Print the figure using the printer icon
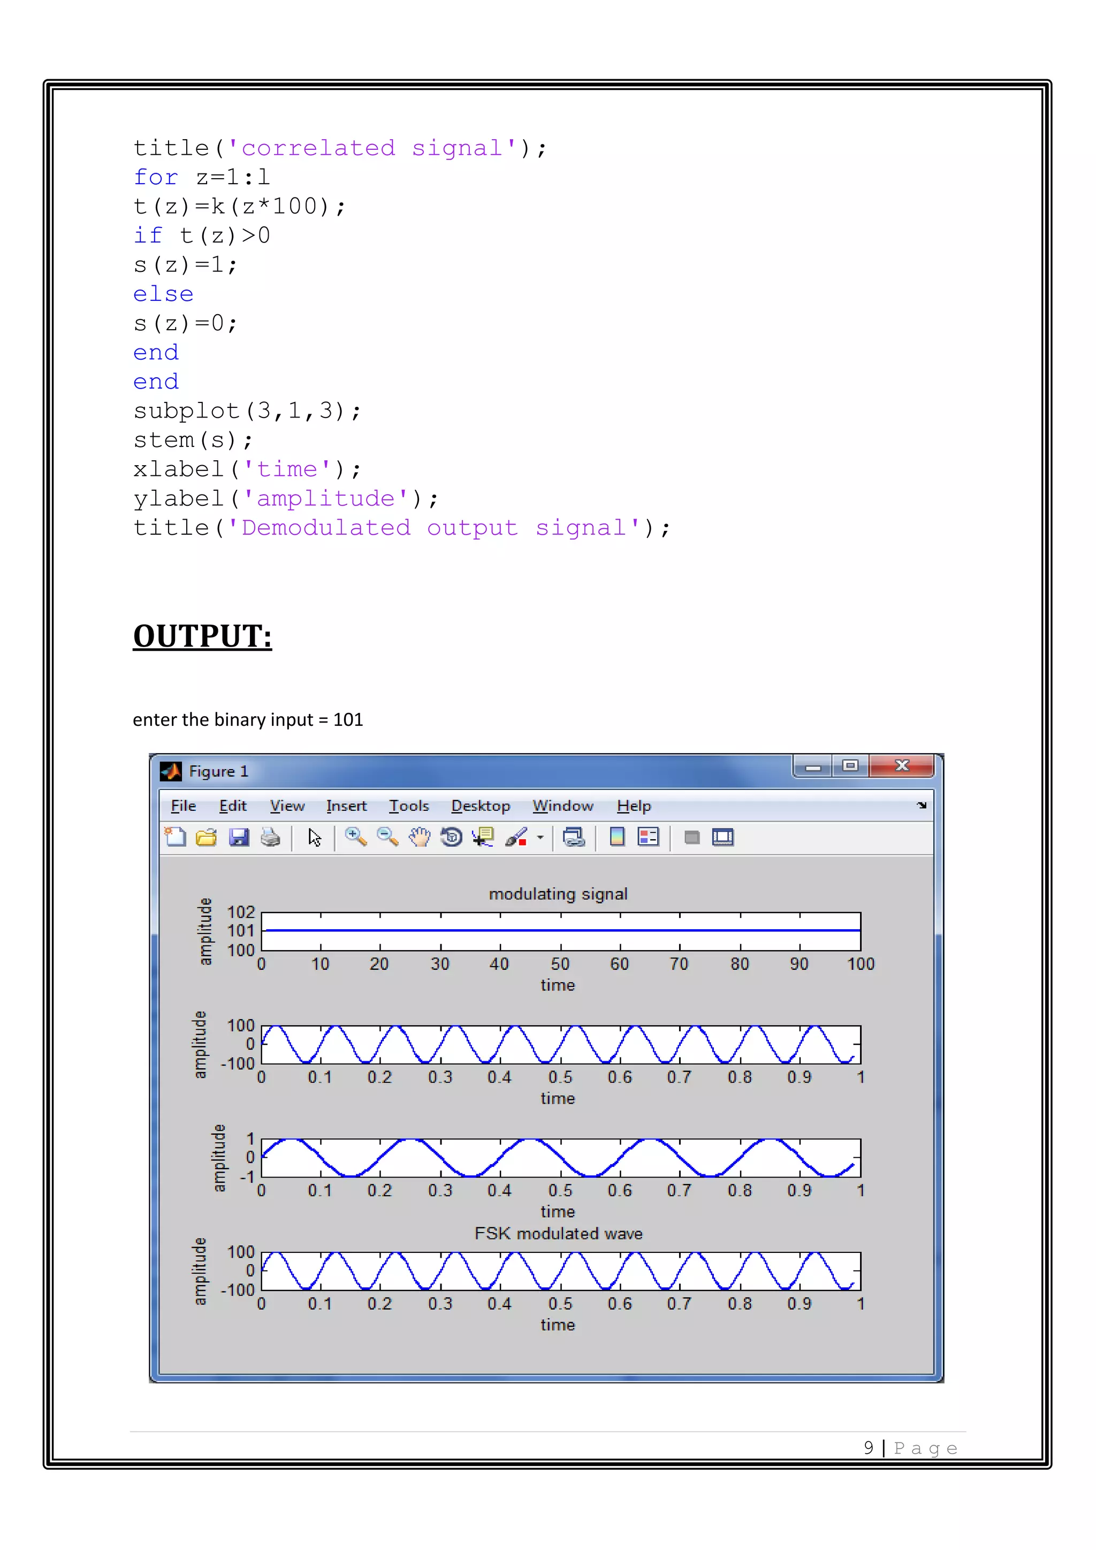Viewport: 1096px width, 1550px height. point(271,837)
